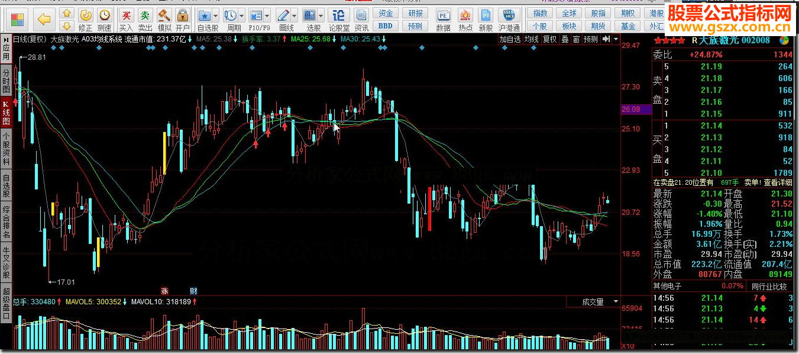
Task: Switch to the 分时图 side tab
Action: point(6,81)
